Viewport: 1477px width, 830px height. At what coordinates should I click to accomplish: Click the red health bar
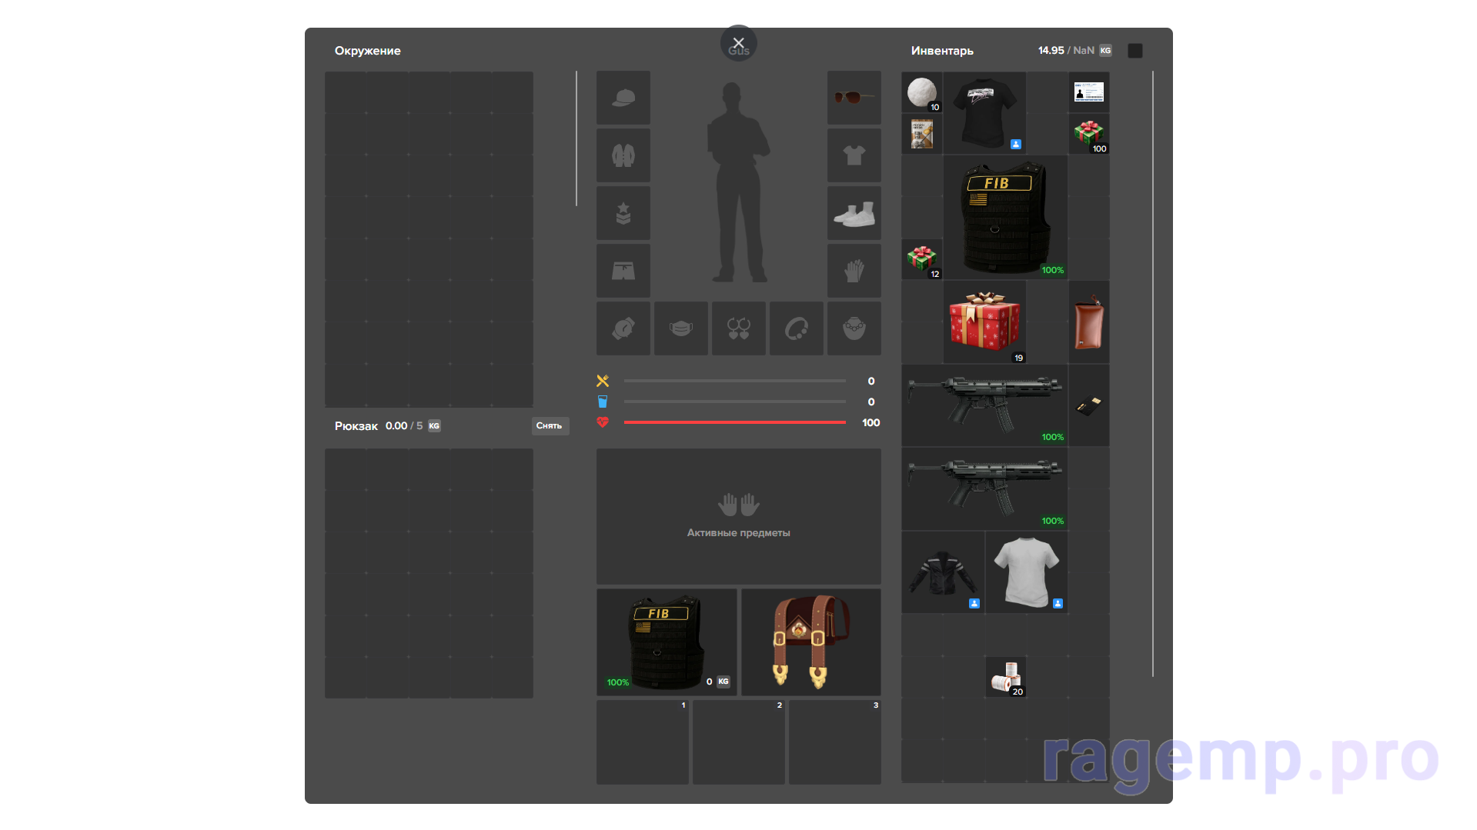[734, 422]
